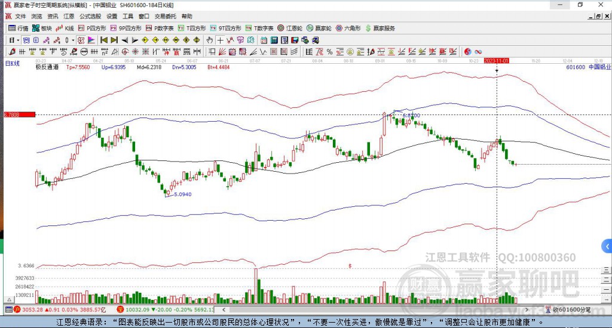The image size is (612, 328).
Task: Click the 极反通道 indicator label
Action: (47, 67)
